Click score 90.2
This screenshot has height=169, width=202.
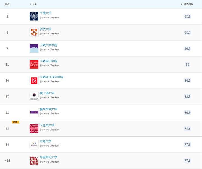pos(187,49)
